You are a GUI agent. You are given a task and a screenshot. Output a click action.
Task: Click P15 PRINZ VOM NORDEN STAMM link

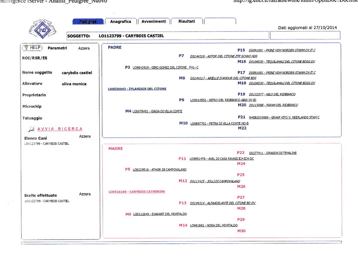coord(282,50)
